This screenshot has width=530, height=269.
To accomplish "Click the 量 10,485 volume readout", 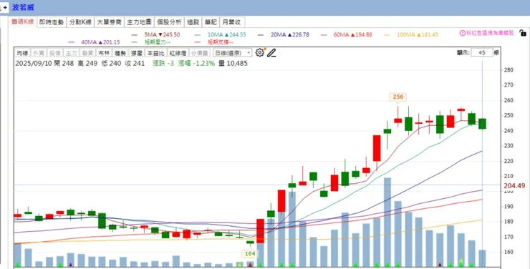I will (x=233, y=64).
